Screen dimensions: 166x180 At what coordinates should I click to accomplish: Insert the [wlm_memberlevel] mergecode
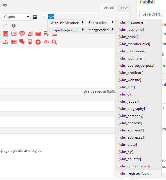(x=138, y=44)
